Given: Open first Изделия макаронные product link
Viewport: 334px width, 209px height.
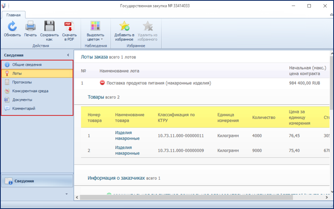Looking at the screenshot, I should click(127, 136).
